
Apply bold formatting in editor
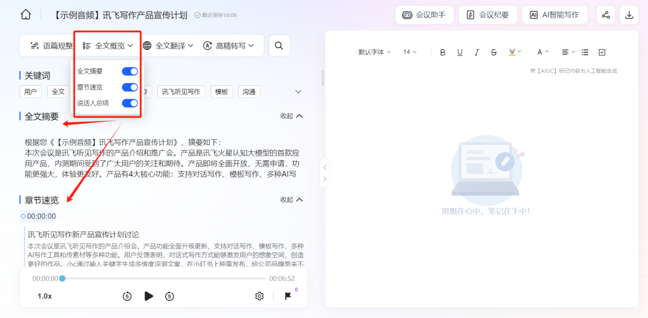click(x=443, y=53)
